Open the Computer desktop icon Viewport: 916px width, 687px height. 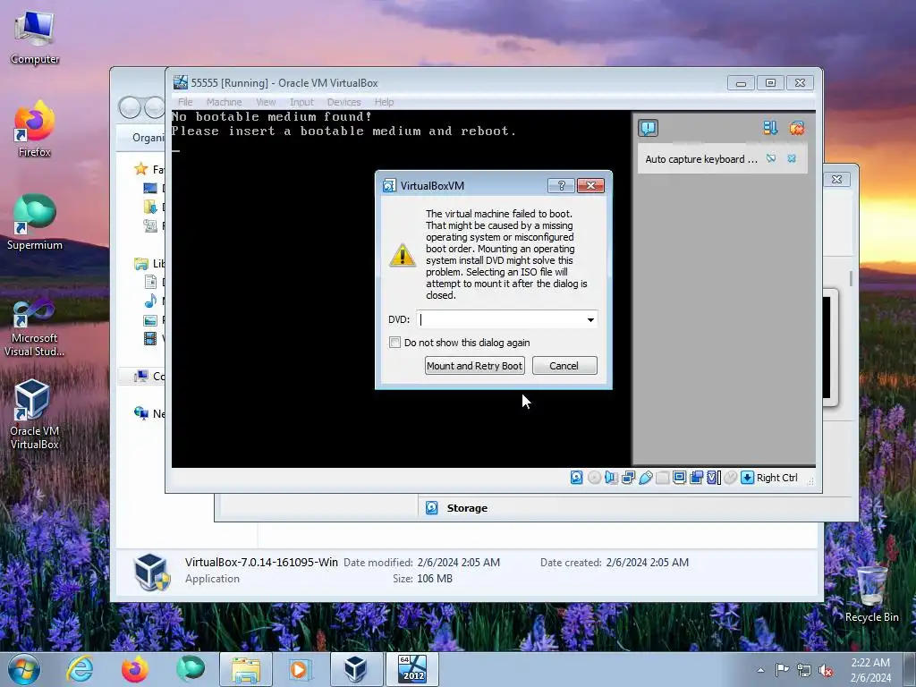35,38
